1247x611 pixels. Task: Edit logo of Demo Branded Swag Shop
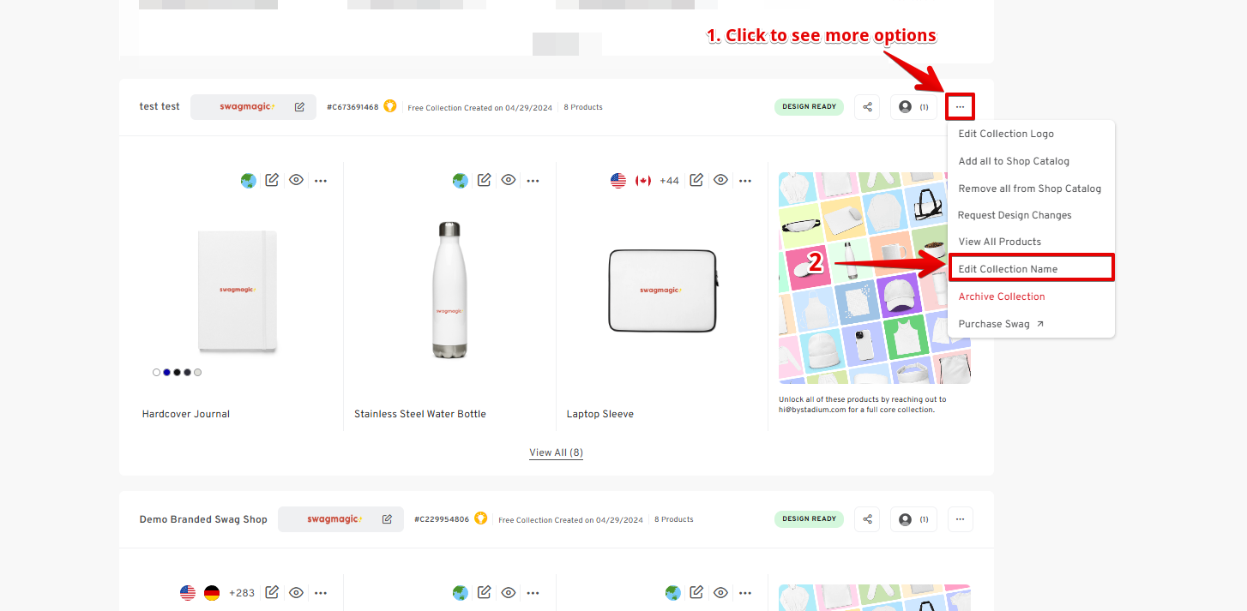(387, 519)
